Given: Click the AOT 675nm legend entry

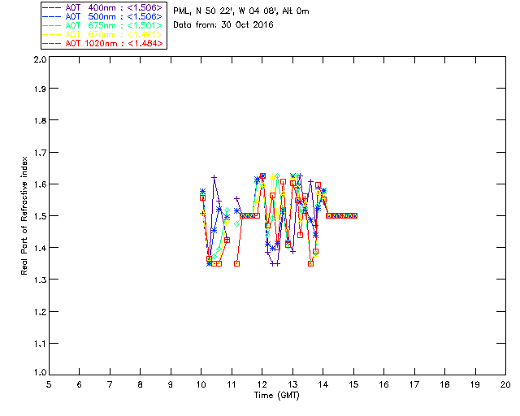Looking at the screenshot, I should 102,25.
